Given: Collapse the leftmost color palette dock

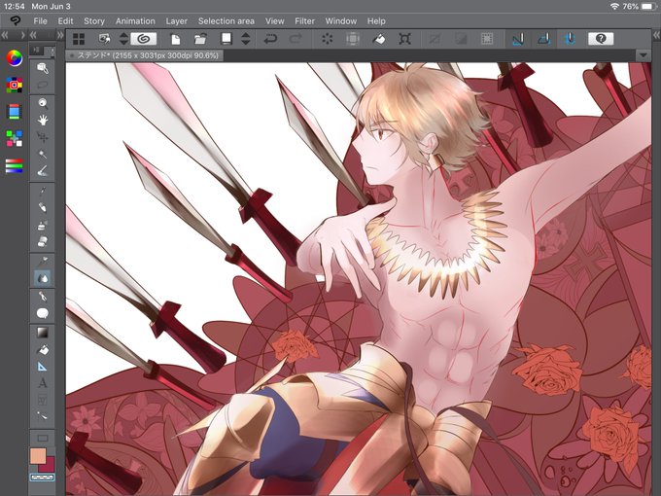Looking at the screenshot, I should click(5, 35).
